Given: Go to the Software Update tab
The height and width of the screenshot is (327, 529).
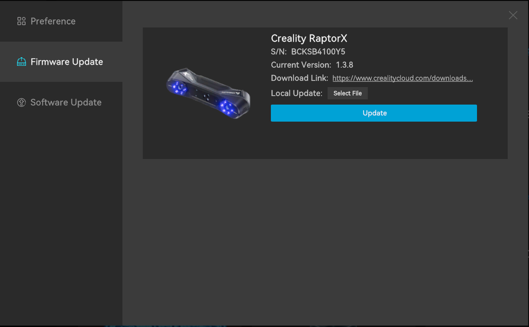Looking at the screenshot, I should coord(66,103).
